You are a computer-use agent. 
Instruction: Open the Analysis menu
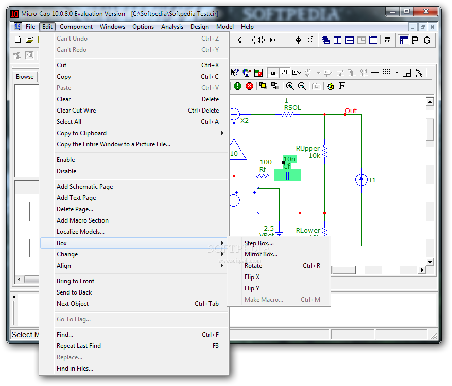[172, 27]
